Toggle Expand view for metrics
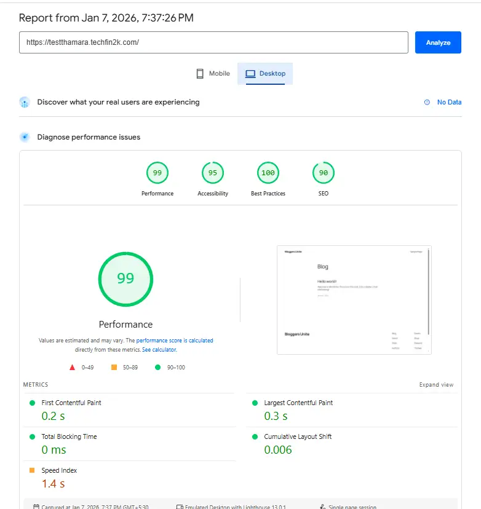The width and height of the screenshot is (481, 509). [x=436, y=385]
